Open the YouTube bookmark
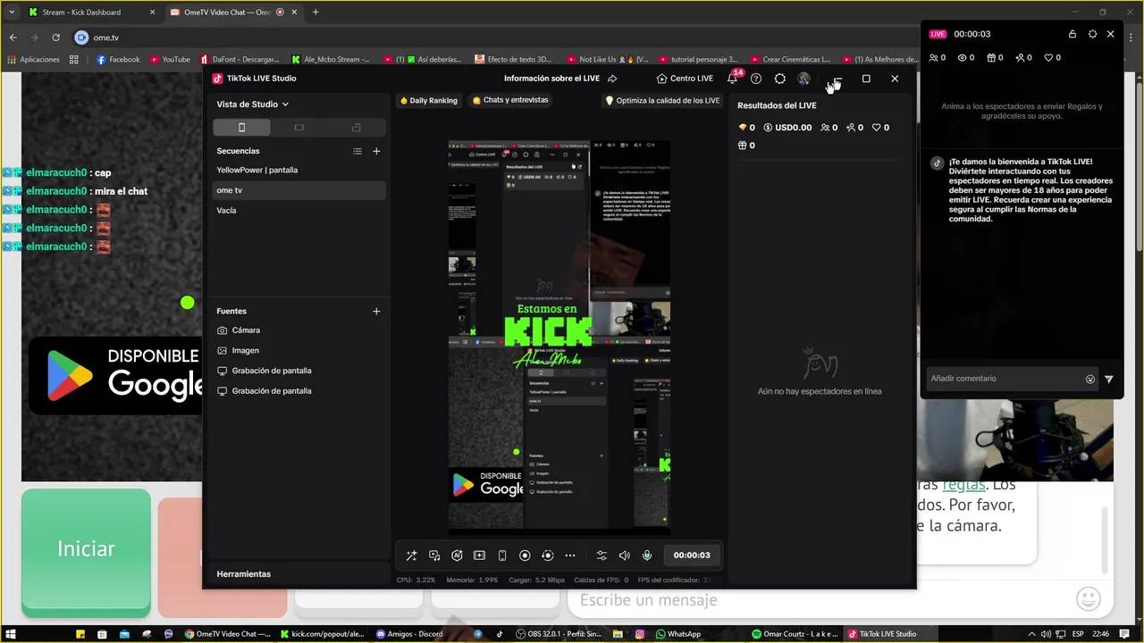 pos(170,60)
